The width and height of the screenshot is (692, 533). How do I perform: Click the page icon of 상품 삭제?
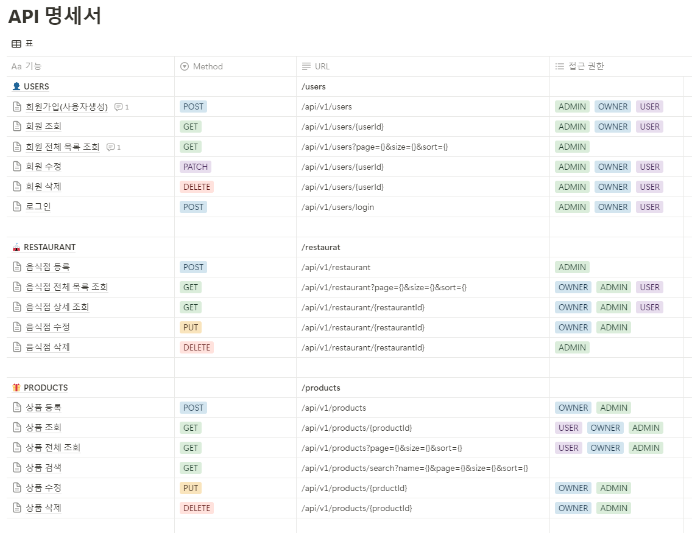(17, 508)
